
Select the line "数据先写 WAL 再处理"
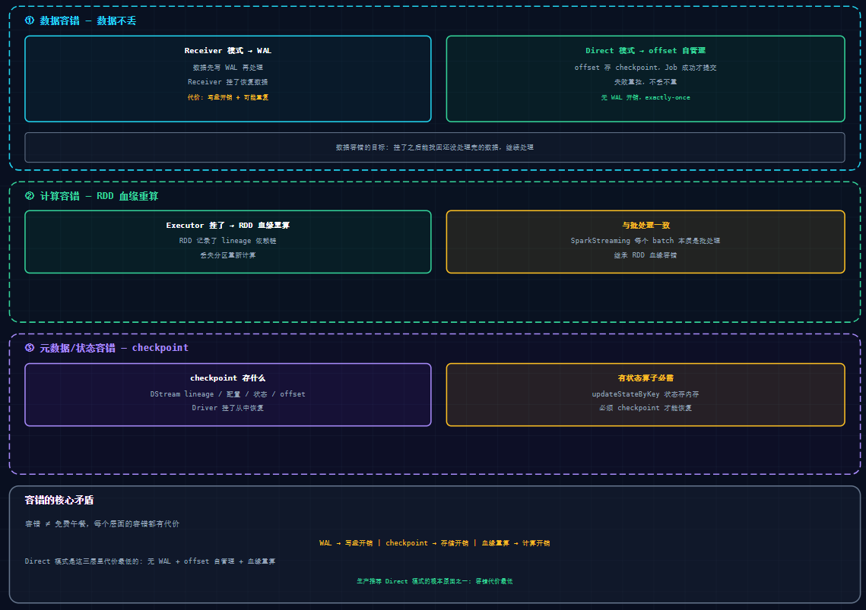point(227,68)
